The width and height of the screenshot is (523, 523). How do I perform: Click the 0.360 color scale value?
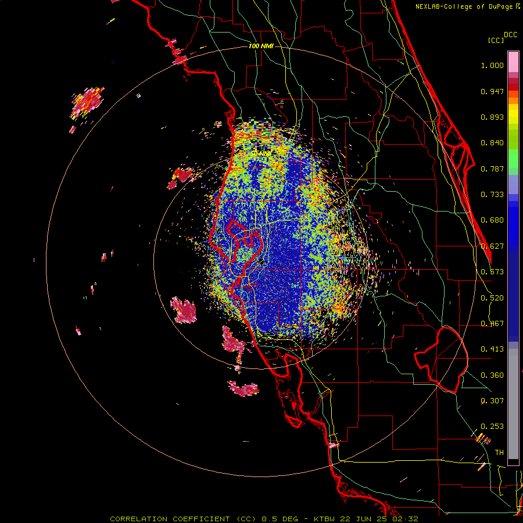492,375
